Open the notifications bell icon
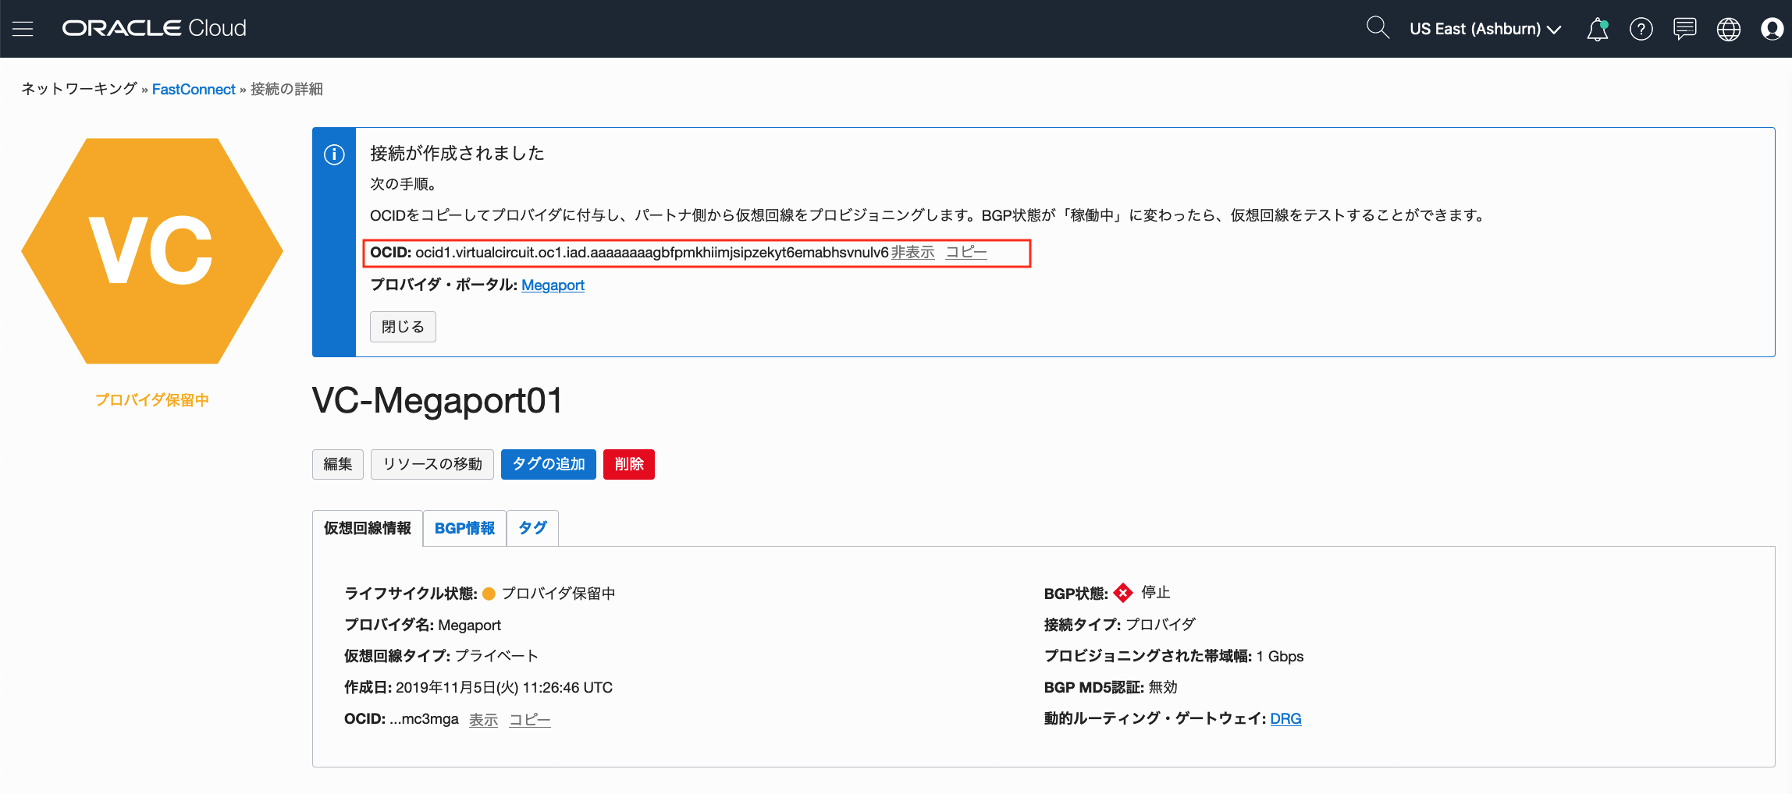The height and width of the screenshot is (794, 1792). click(x=1598, y=29)
